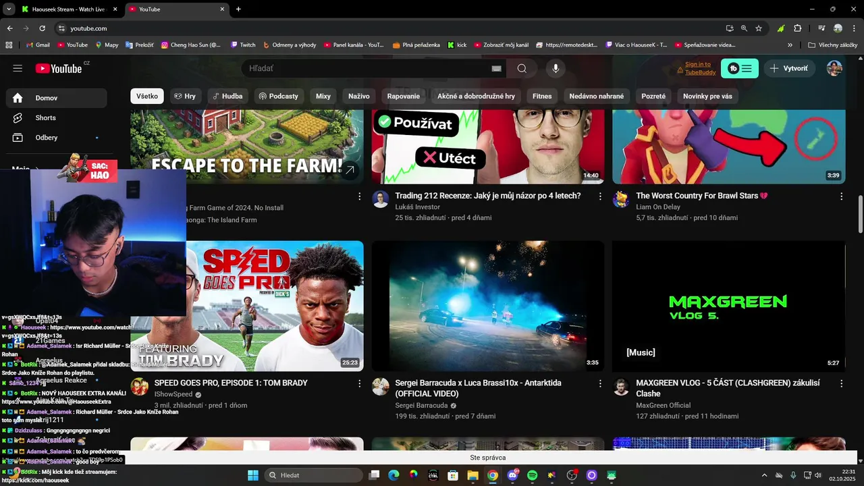Select the Naživo filter chip
Screen dimensions: 864x486
359,96
